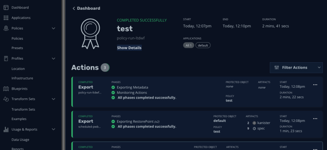
Task: Click the spec artifact gear icon
Action: click(x=254, y=128)
